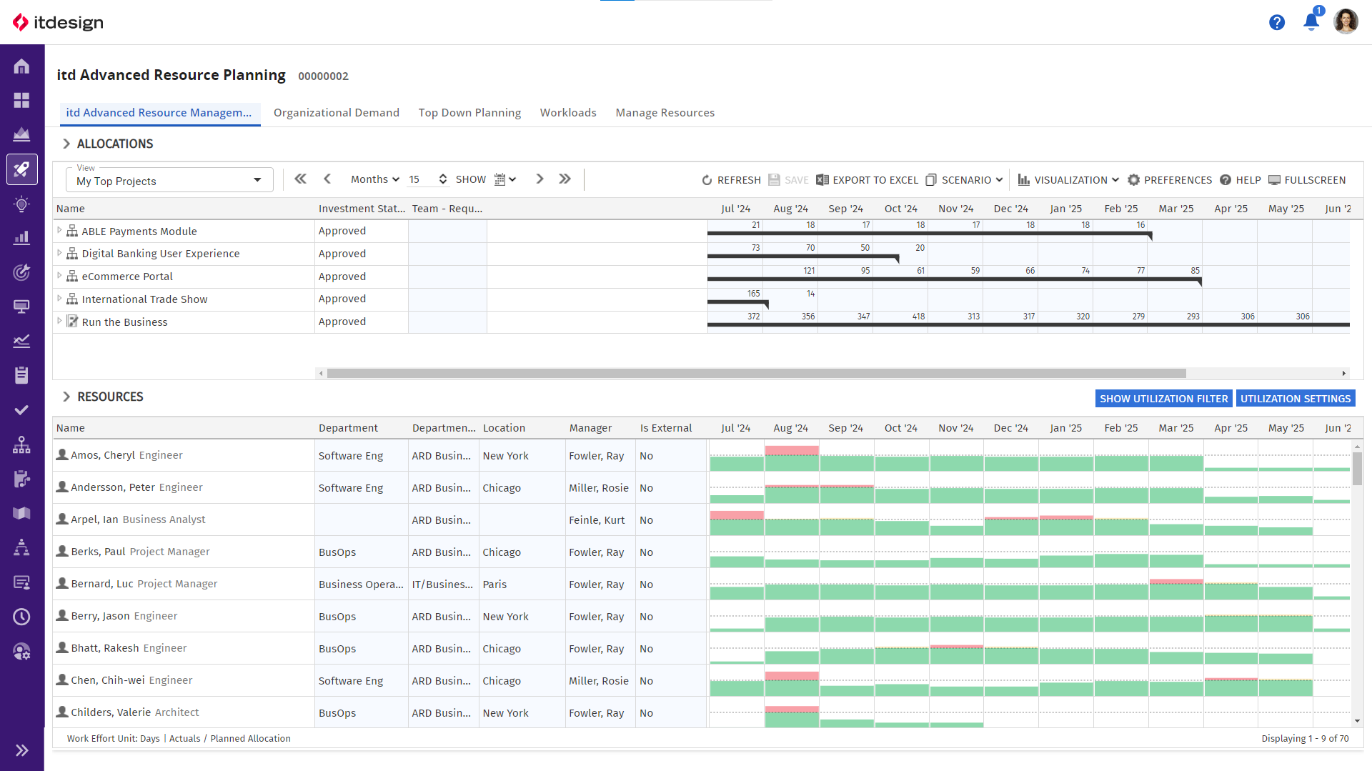The width and height of the screenshot is (1372, 771).
Task: Go to next period arrow
Action: click(x=540, y=179)
